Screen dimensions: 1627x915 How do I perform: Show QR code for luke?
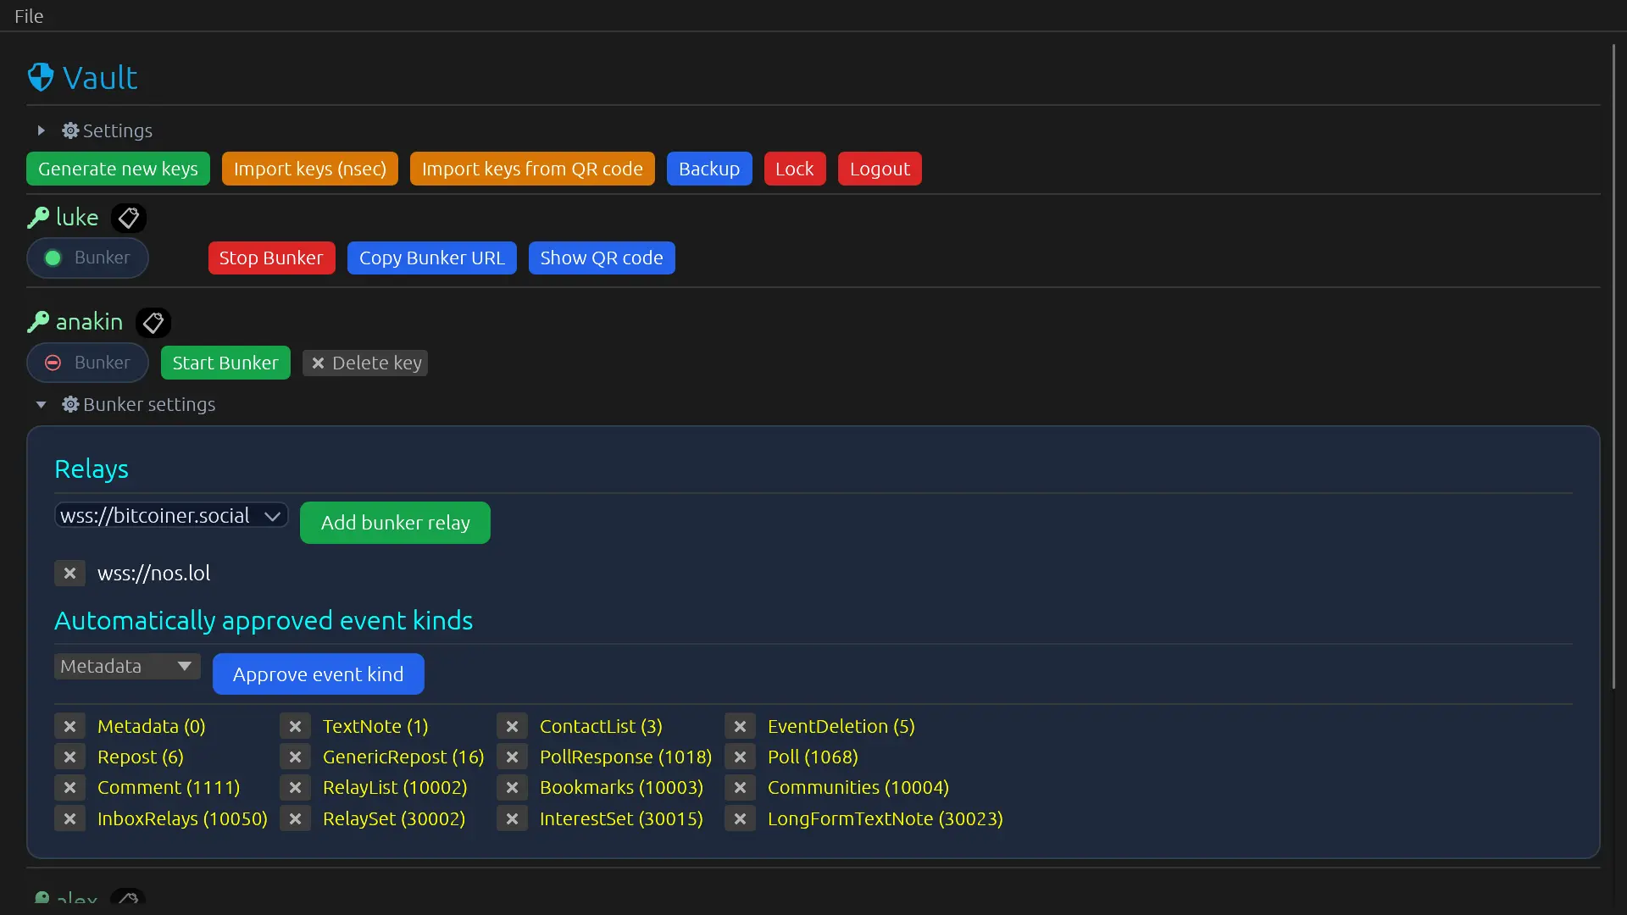coord(602,258)
